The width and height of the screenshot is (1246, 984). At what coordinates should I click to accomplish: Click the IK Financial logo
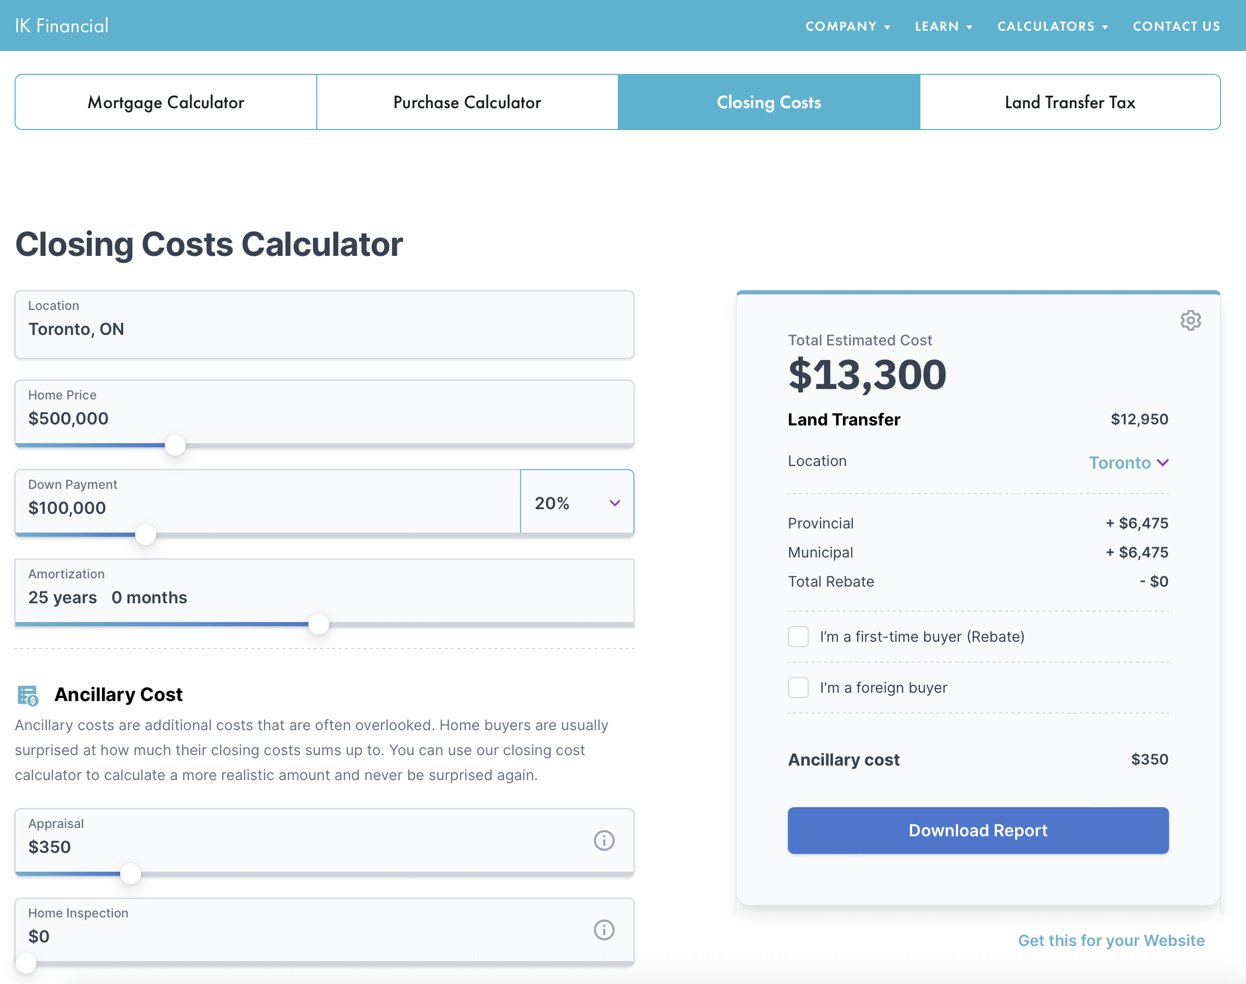(62, 26)
